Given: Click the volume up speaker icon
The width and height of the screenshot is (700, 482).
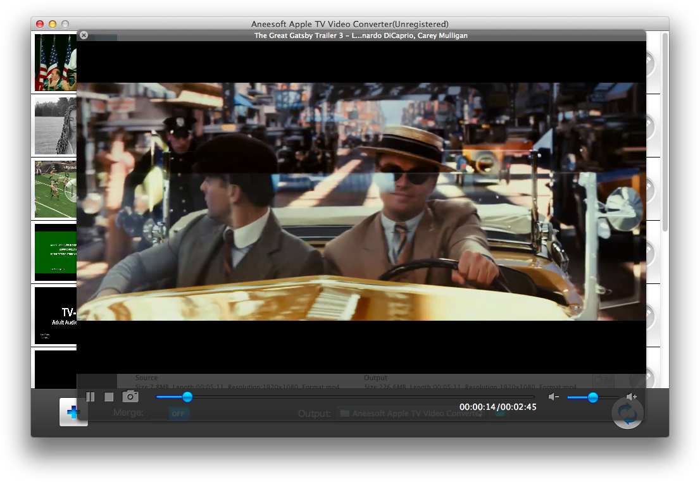Looking at the screenshot, I should click(x=632, y=397).
